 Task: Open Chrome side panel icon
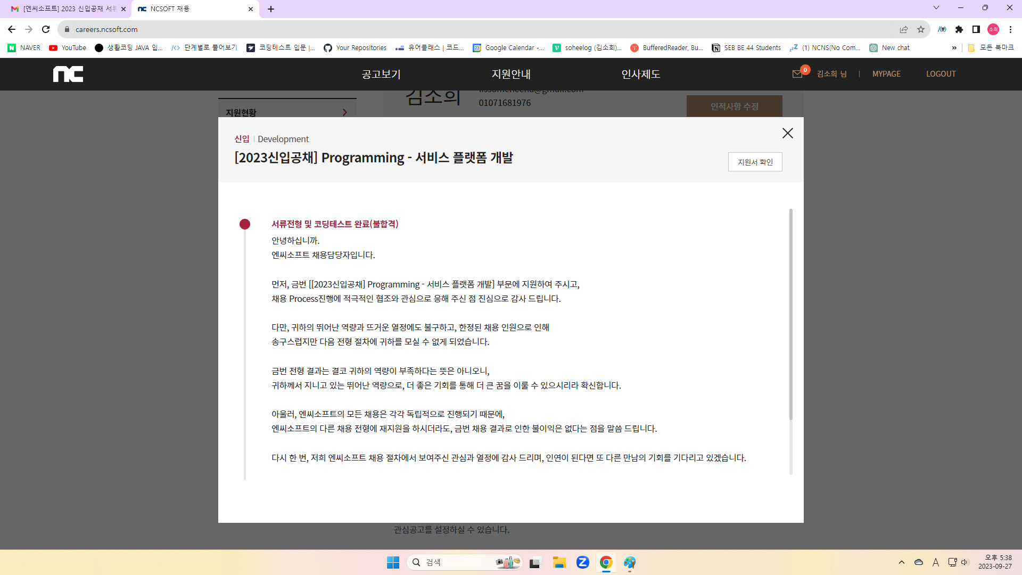976,29
